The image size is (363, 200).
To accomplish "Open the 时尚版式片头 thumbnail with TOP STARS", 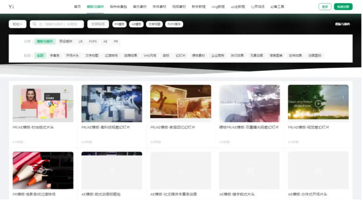I will point(43,104).
